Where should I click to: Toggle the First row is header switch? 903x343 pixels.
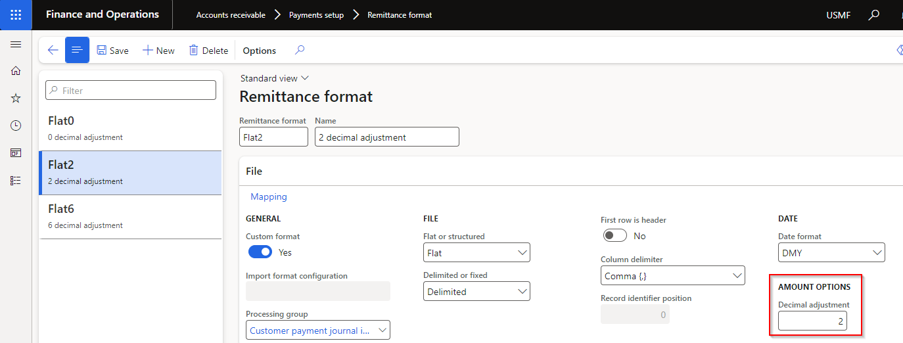click(615, 235)
